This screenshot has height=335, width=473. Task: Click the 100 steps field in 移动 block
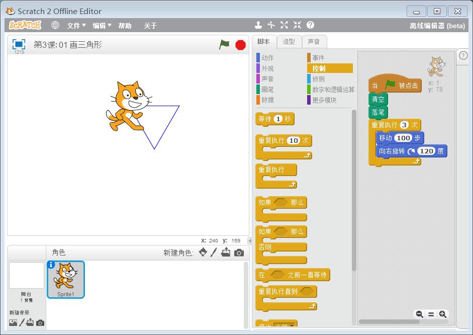(403, 138)
